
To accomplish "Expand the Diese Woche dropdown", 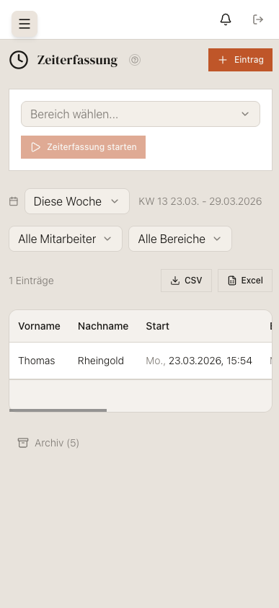I will point(77,201).
